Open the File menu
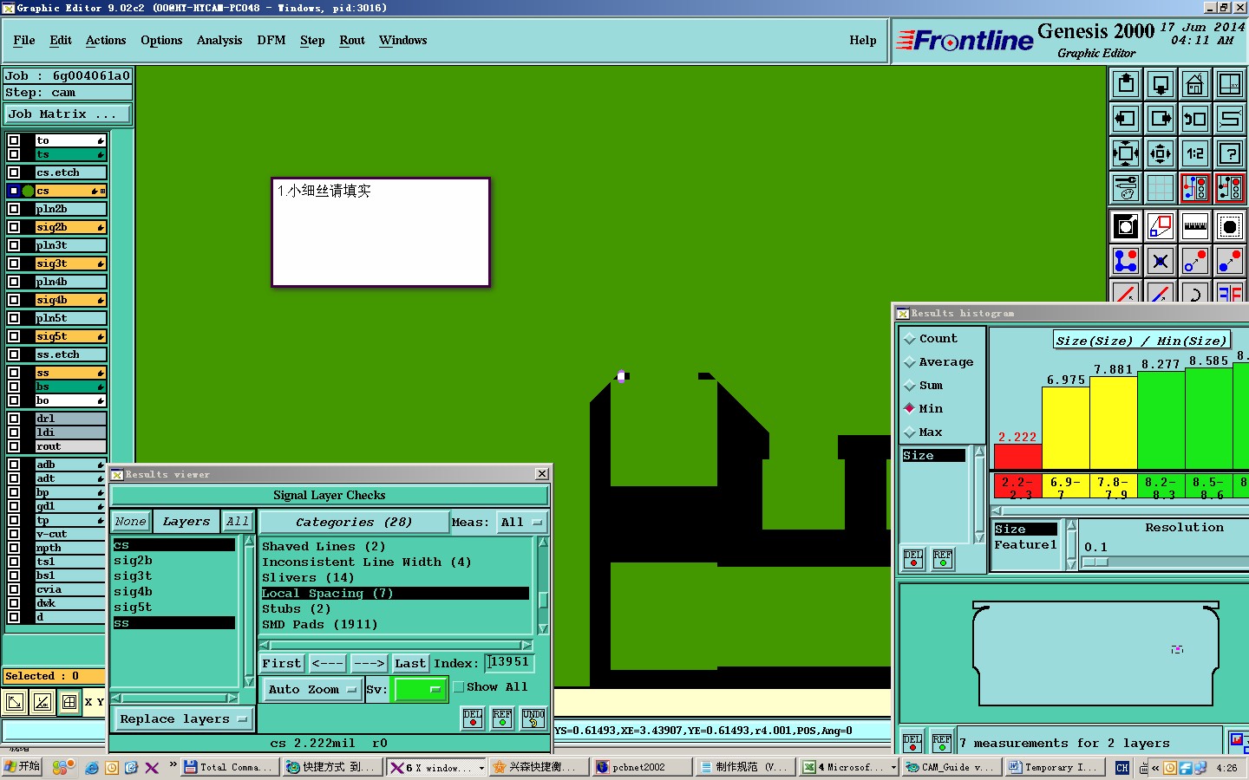Viewport: 1249px width, 780px height. click(x=24, y=41)
